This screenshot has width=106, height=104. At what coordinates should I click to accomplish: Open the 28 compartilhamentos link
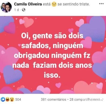pos(87,99)
